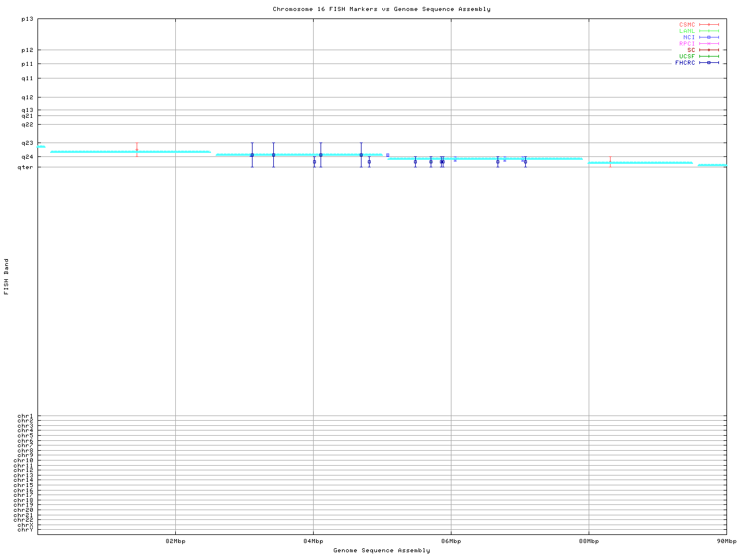Select the chrY axis label
Image resolution: width=738 pixels, height=554 pixels.
pos(25,530)
